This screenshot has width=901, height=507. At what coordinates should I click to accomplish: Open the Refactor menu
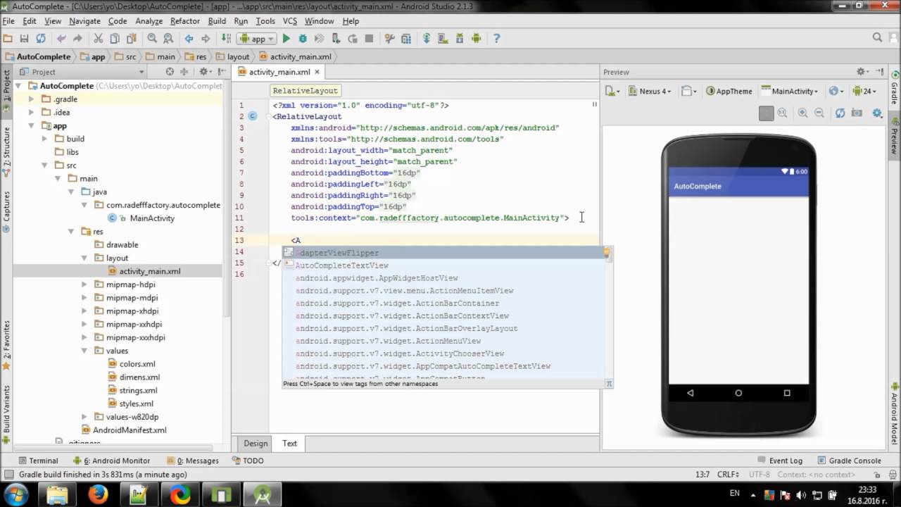tap(185, 21)
